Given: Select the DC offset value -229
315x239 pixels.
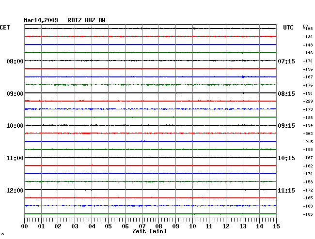Looking at the screenshot, I should tap(308, 101).
